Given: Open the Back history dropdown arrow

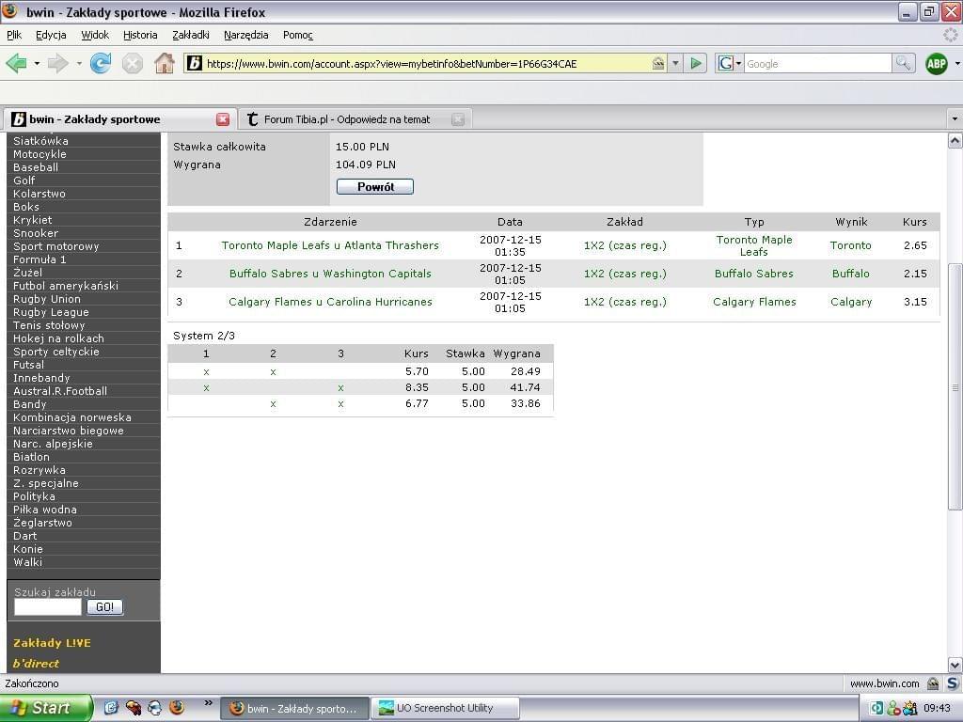Looking at the screenshot, I should point(37,63).
